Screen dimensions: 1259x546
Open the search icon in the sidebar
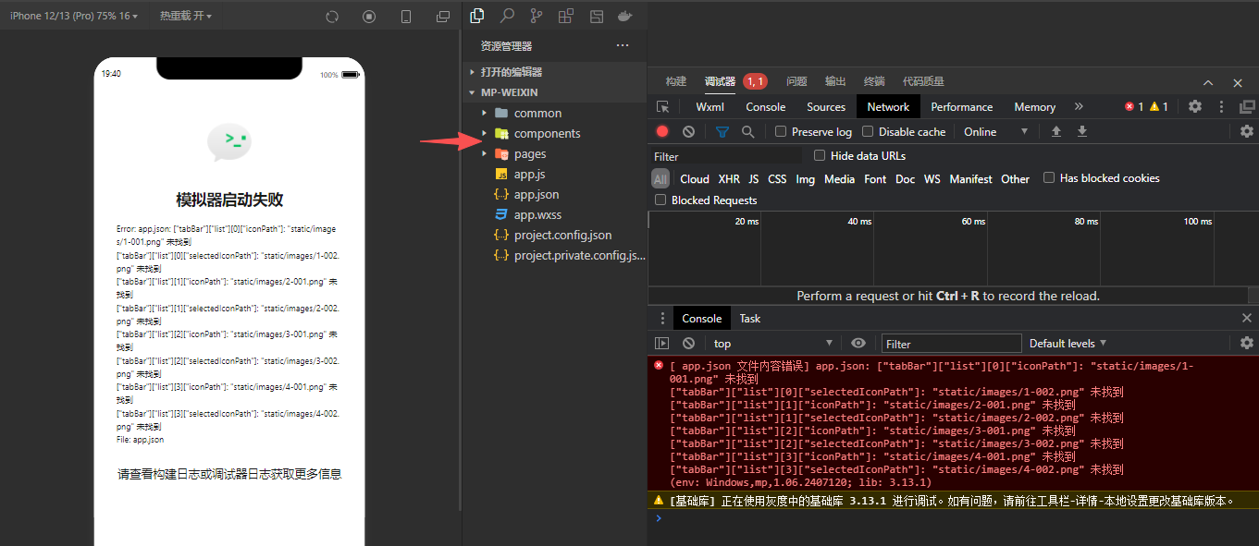click(507, 16)
